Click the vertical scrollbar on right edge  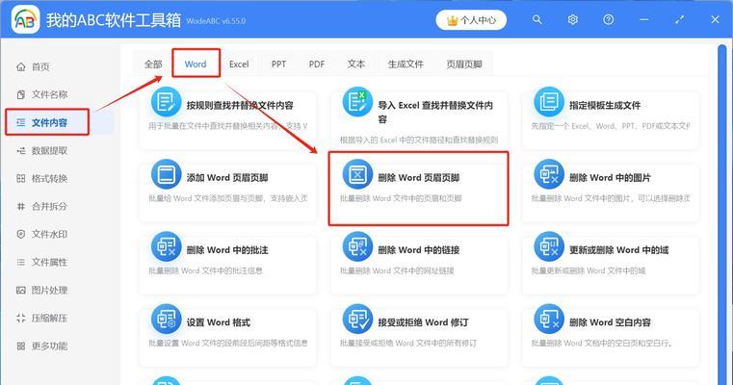pyautogui.click(x=722, y=215)
